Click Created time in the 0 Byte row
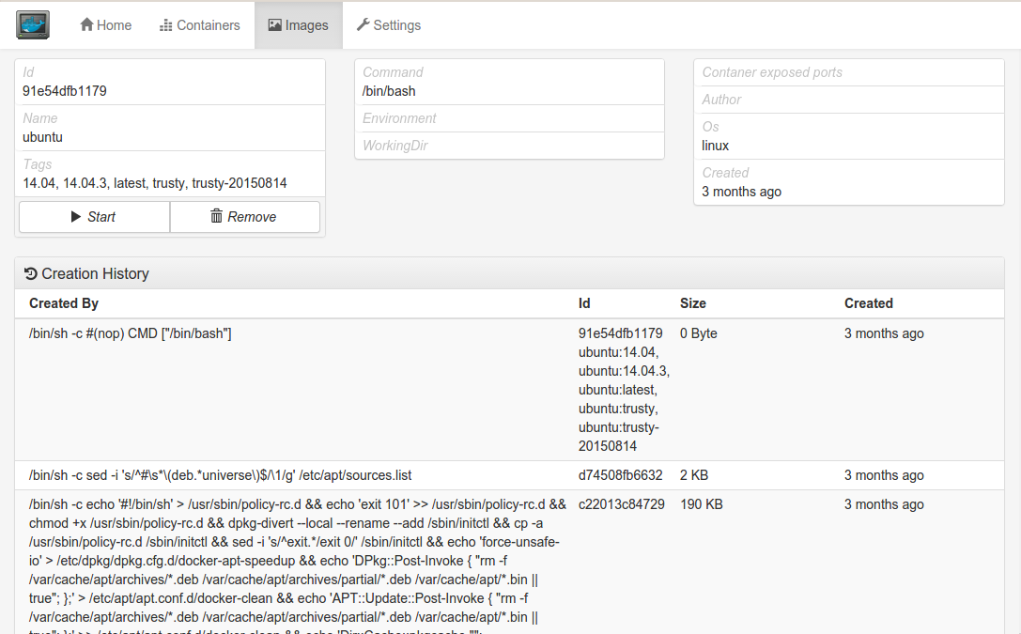 tap(884, 333)
